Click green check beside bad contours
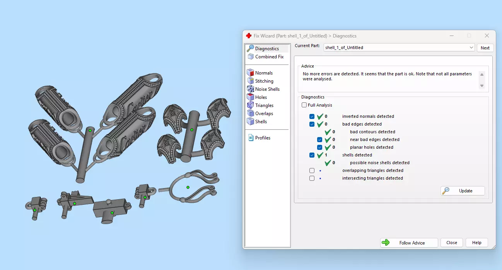The height and width of the screenshot is (270, 502). pyautogui.click(x=328, y=132)
